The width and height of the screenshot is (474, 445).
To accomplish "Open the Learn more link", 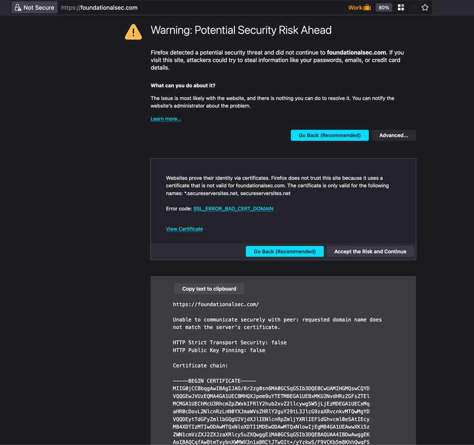I will click(166, 119).
